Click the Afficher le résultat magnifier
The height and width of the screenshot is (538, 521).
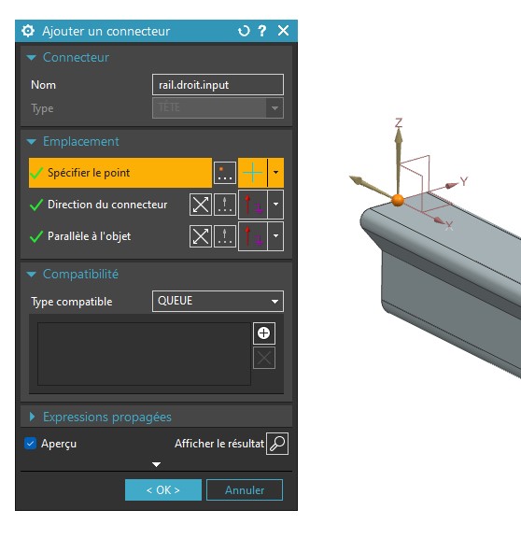277,444
